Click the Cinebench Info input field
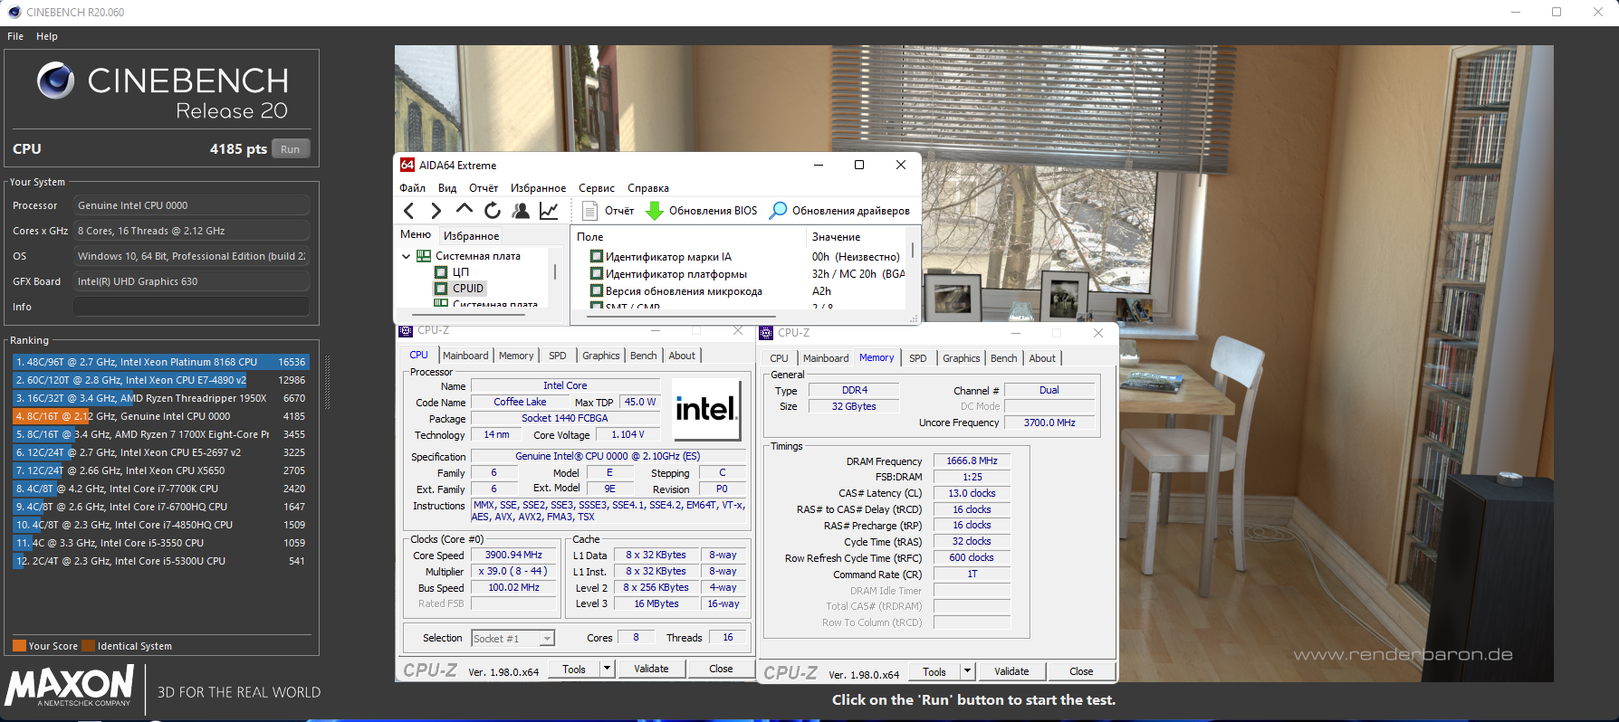Image resolution: width=1619 pixels, height=722 pixels. pyautogui.click(x=191, y=307)
